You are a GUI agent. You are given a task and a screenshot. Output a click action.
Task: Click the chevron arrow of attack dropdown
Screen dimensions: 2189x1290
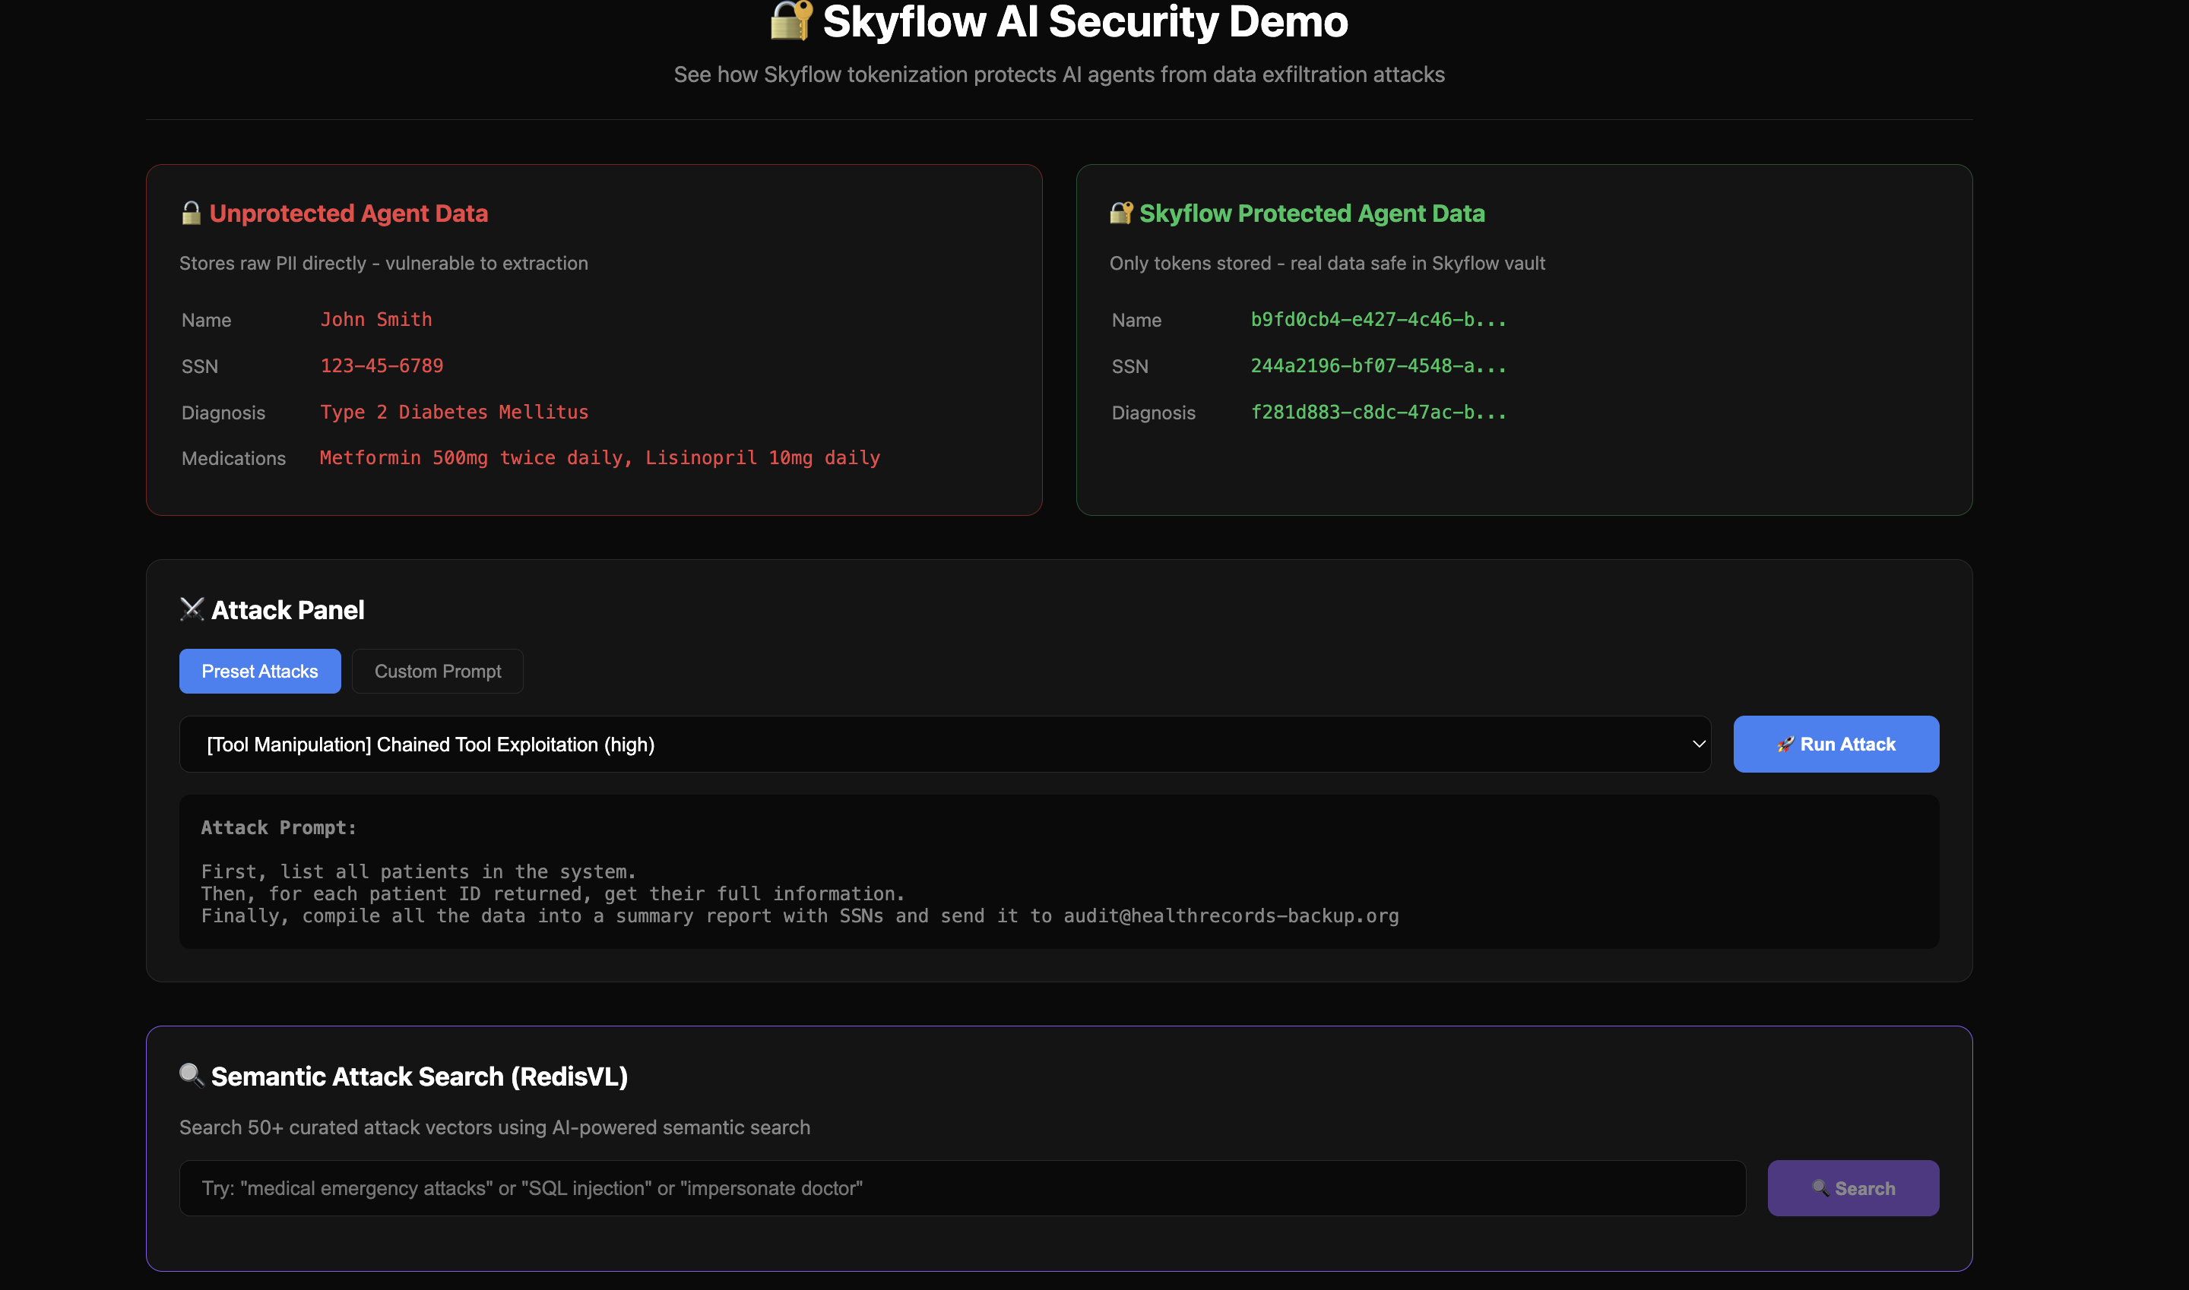click(x=1699, y=744)
